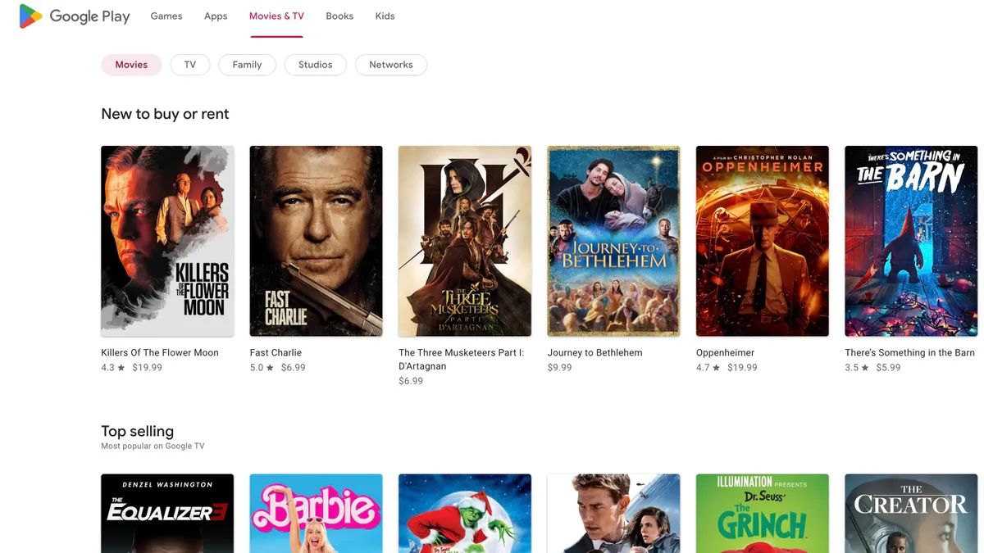
Task: Open the Fast Charlie poster
Action: 316,241
